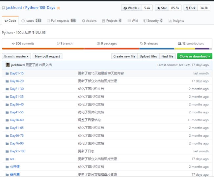214x177 pixels.
Task: View the 12 contributors list
Action: (191, 44)
